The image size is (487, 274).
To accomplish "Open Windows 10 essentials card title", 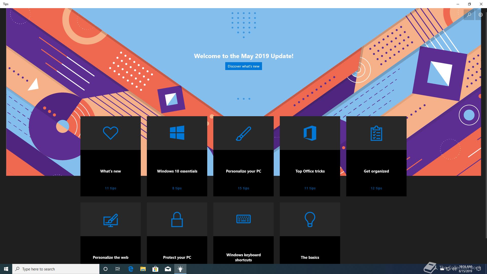I will click(x=177, y=171).
